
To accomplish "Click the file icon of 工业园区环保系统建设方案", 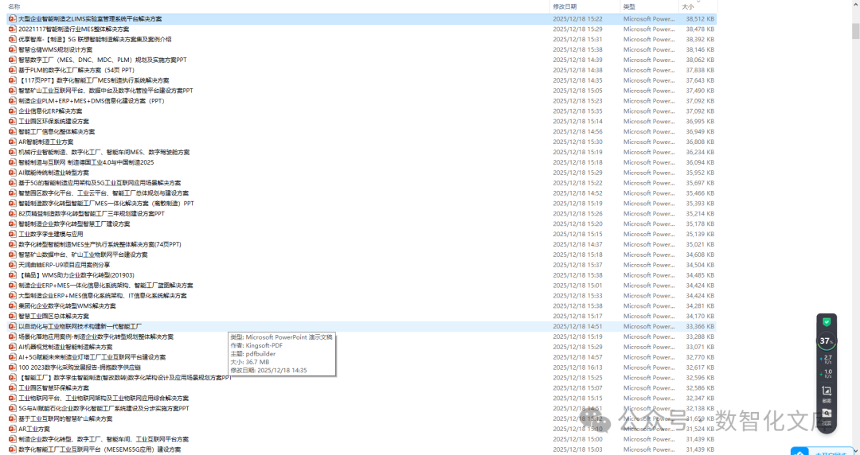I will point(13,121).
